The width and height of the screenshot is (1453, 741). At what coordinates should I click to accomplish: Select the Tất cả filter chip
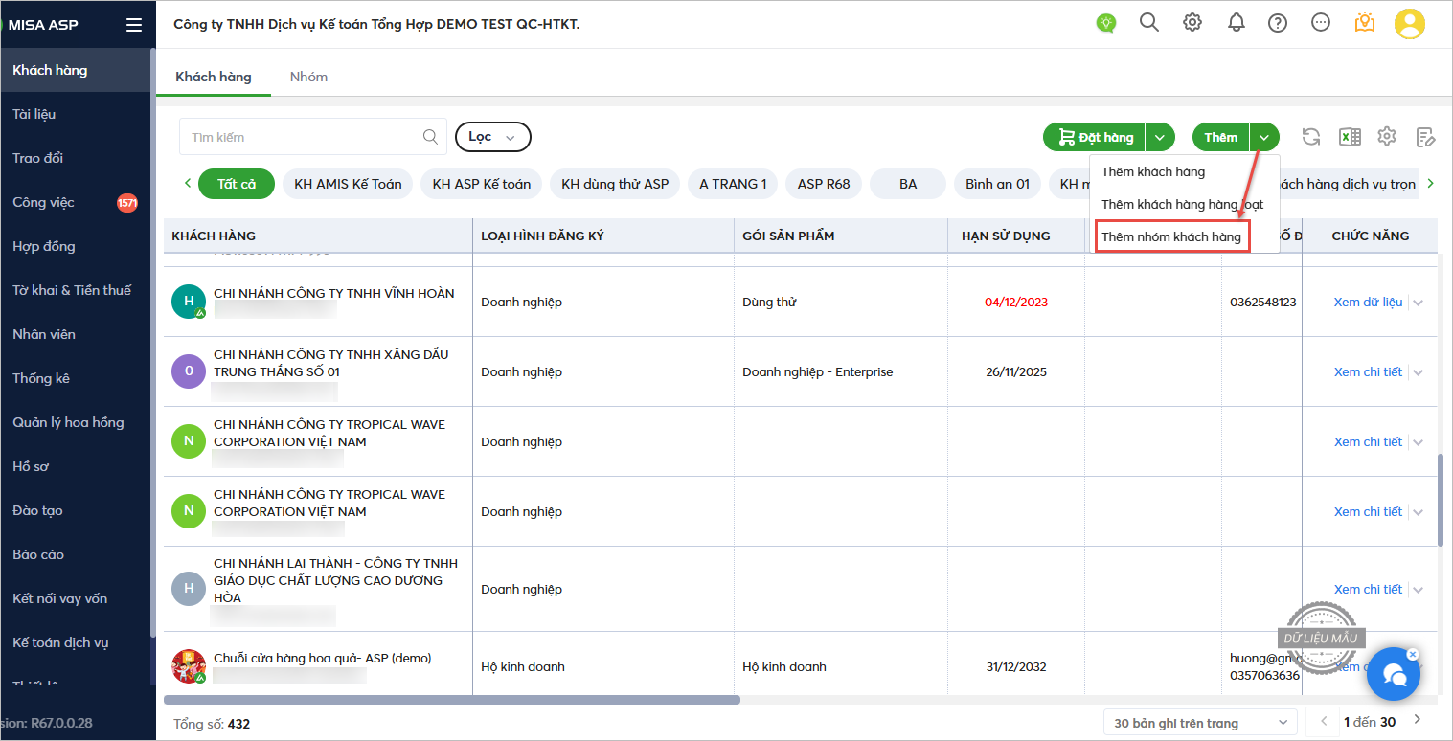tap(237, 184)
